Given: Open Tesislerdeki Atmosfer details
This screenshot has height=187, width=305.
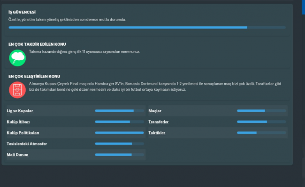Looking at the screenshot, I should pos(27,144).
